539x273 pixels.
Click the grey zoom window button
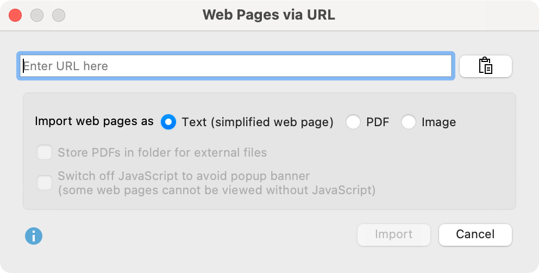pos(58,15)
